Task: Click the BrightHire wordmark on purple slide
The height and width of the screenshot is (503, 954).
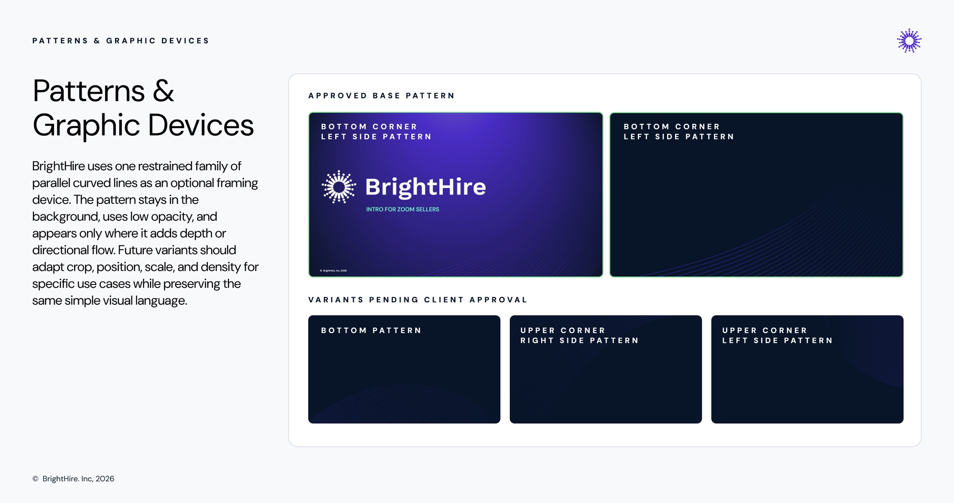Action: tap(425, 187)
